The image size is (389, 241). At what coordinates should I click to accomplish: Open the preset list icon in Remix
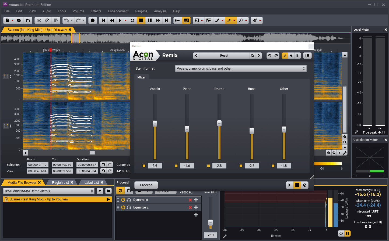click(307, 56)
